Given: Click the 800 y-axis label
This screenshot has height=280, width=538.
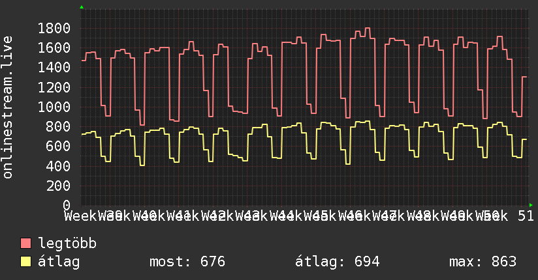Looking at the screenshot, I should (x=58, y=126).
